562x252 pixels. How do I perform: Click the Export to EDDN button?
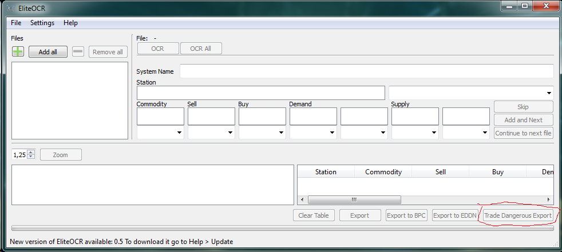point(454,215)
